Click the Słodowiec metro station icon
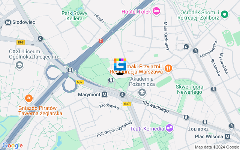Screen dimensions: 240x150 (x=8, y=22)
